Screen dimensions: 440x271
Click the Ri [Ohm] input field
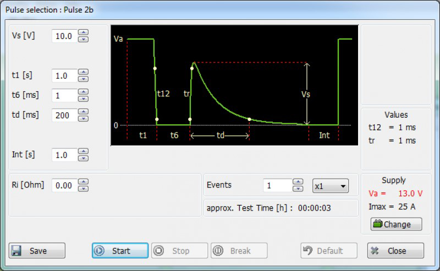[x=64, y=185]
